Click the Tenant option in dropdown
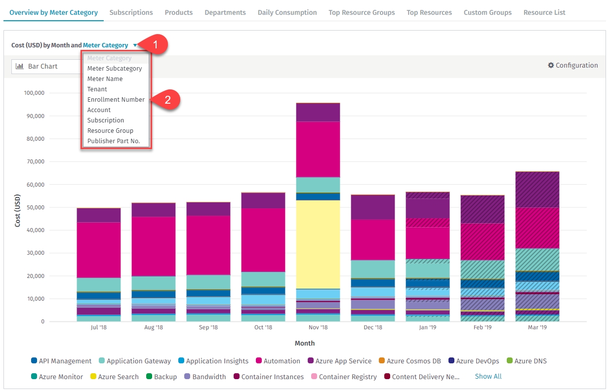The width and height of the screenshot is (608, 391). [97, 89]
